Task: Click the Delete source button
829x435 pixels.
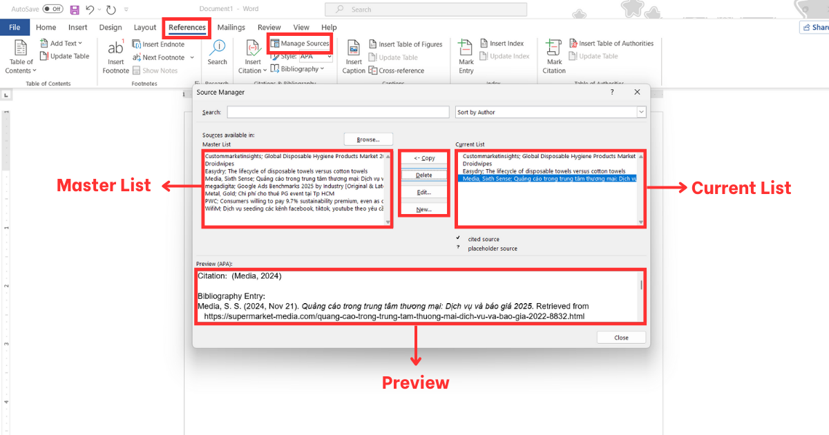Action: tap(424, 175)
